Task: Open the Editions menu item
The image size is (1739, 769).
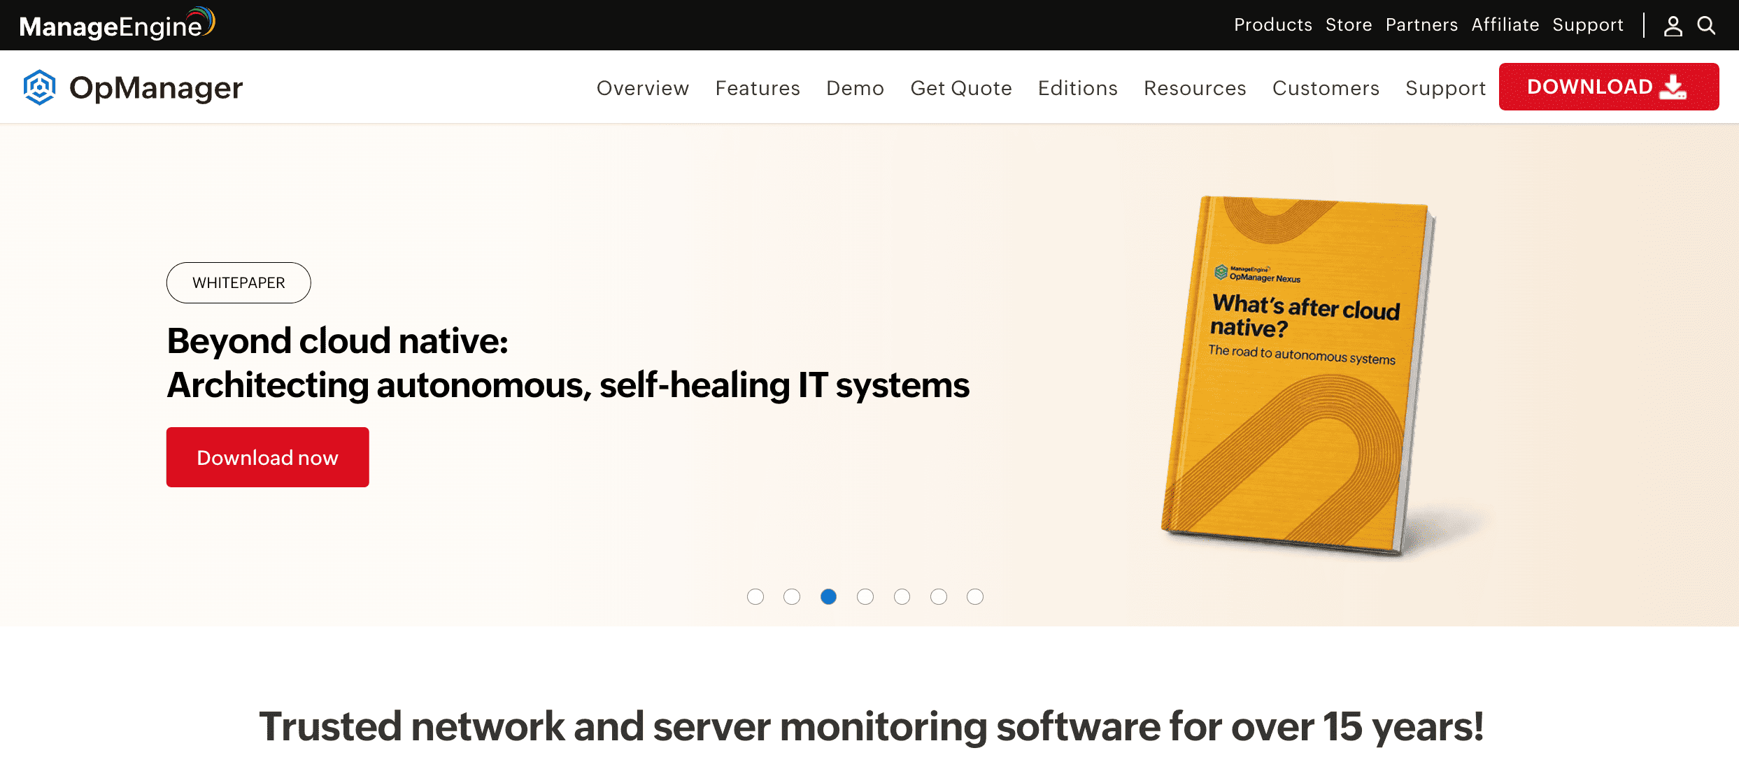Action: tap(1078, 88)
